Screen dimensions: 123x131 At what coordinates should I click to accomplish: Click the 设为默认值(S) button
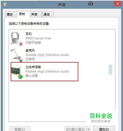(75, 129)
